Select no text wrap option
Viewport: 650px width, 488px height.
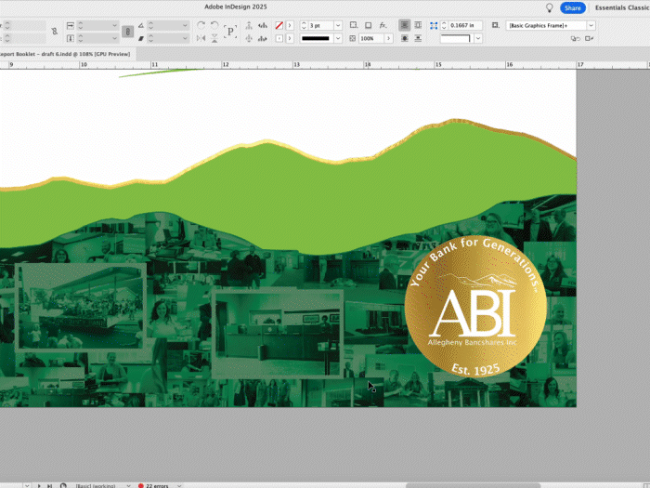(405, 25)
